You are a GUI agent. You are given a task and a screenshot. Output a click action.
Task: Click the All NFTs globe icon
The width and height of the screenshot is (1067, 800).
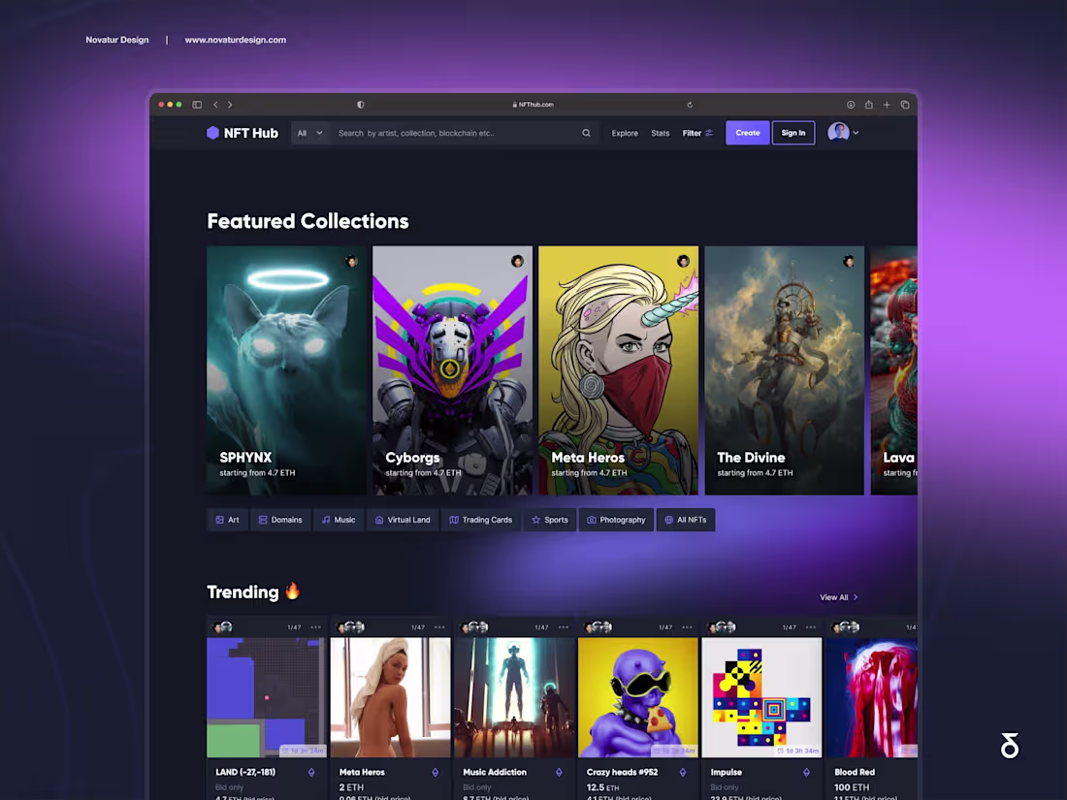(667, 520)
